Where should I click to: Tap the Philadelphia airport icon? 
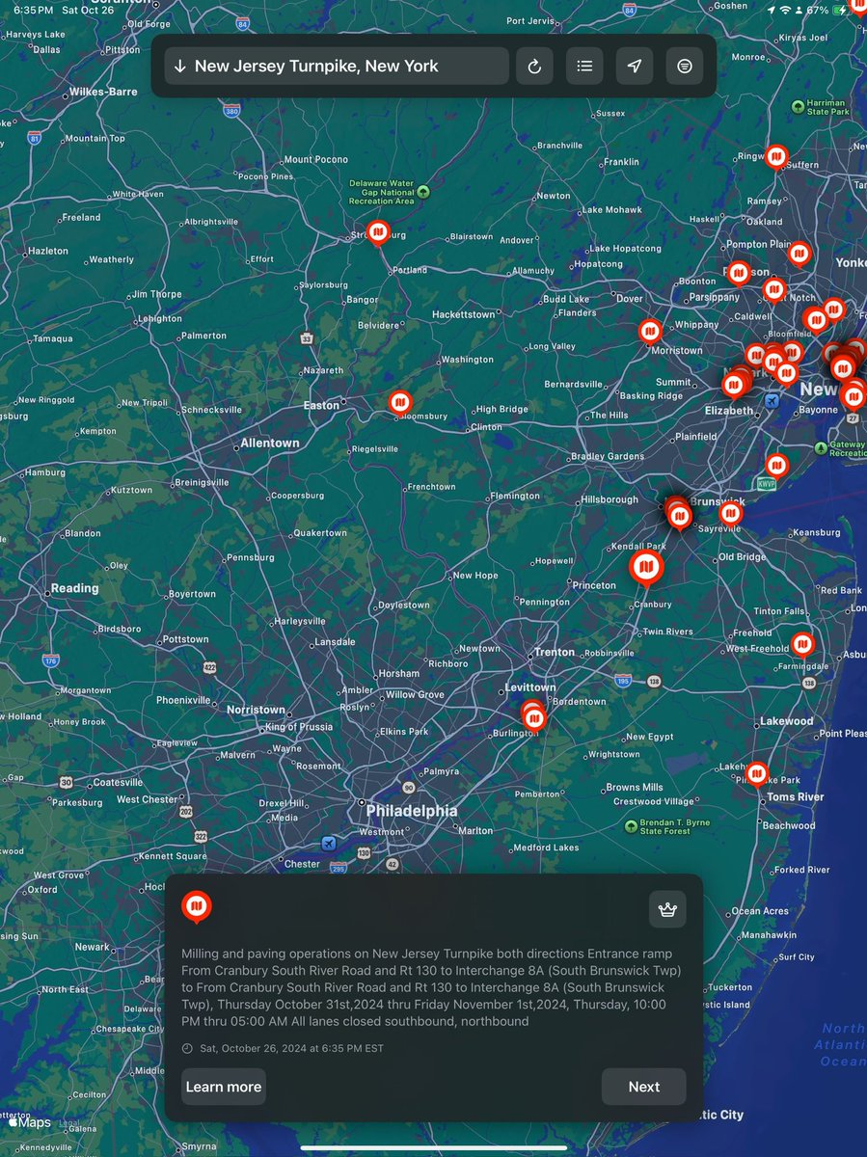(331, 844)
